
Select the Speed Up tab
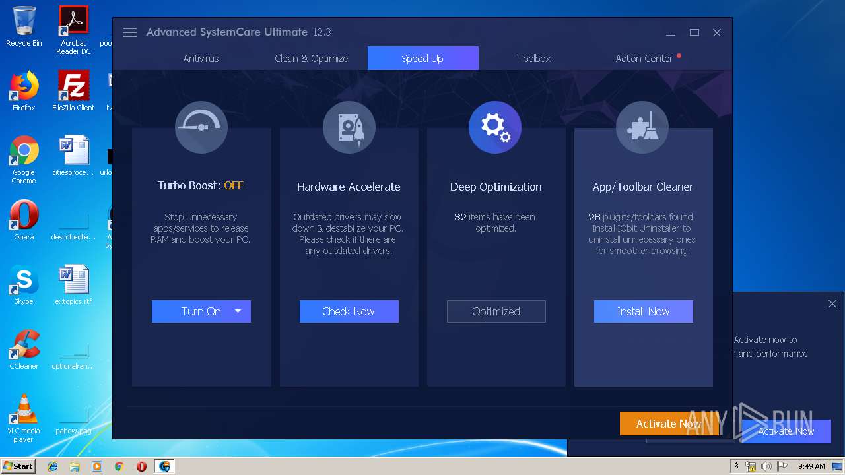click(x=422, y=58)
